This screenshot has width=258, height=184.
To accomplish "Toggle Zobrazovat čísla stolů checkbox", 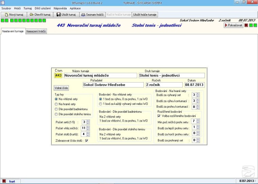I will tap(87, 141).
